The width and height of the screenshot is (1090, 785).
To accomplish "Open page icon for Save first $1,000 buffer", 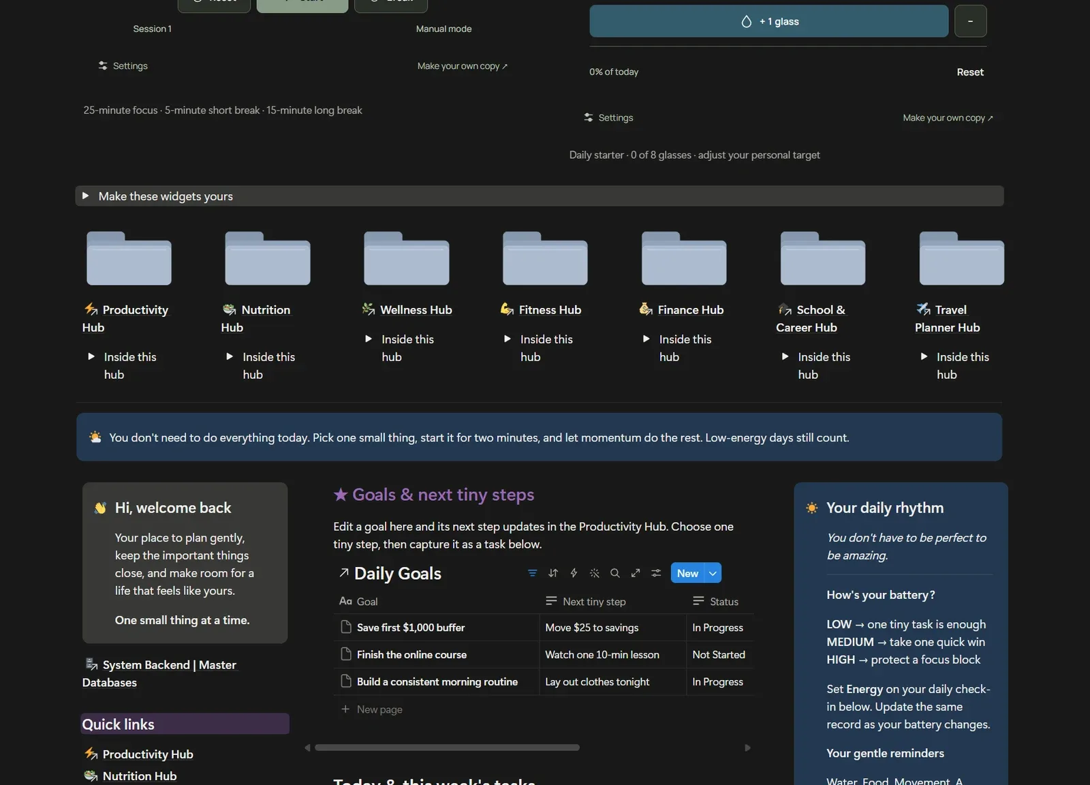I will click(x=346, y=627).
